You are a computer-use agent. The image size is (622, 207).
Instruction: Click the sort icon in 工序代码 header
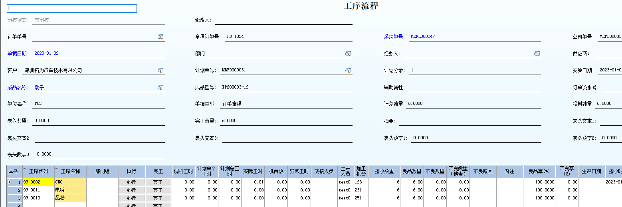[x=25, y=168]
